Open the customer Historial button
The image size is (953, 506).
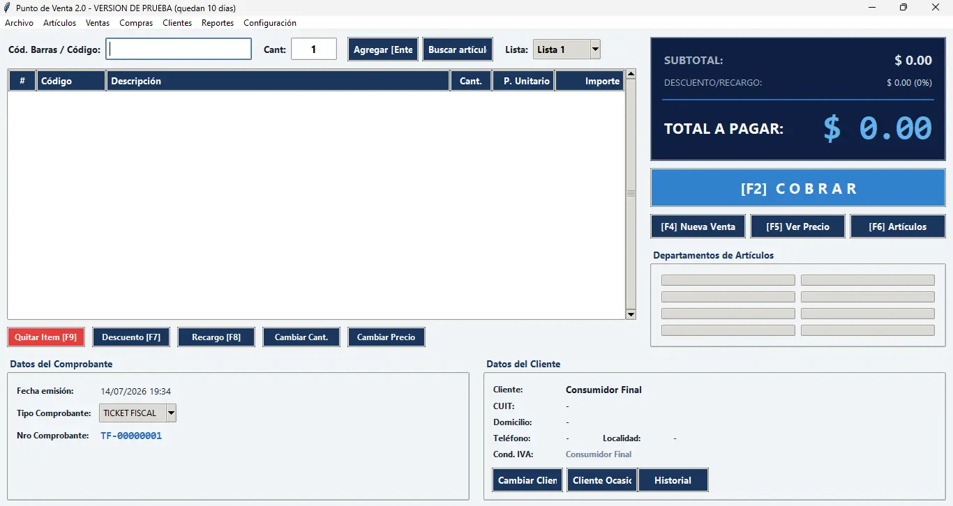673,480
